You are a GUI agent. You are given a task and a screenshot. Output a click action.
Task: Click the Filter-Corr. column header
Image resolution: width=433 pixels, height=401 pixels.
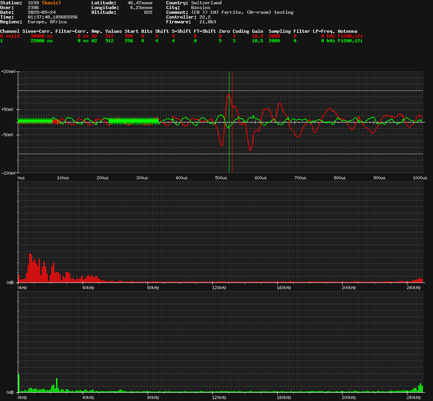pyautogui.click(x=72, y=31)
